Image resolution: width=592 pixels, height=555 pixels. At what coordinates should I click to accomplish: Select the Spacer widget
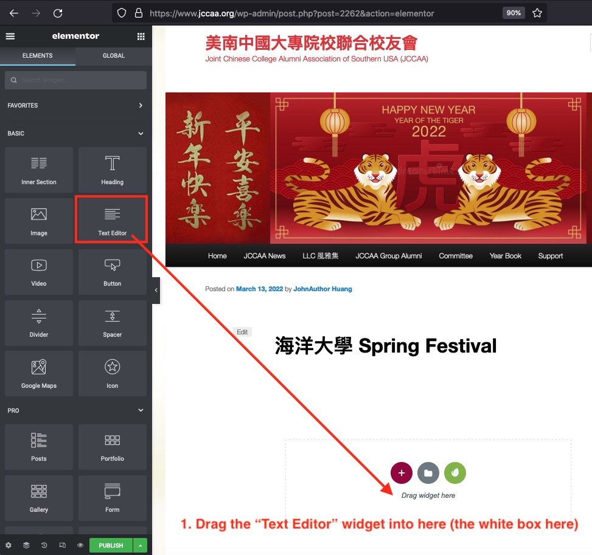click(x=113, y=323)
